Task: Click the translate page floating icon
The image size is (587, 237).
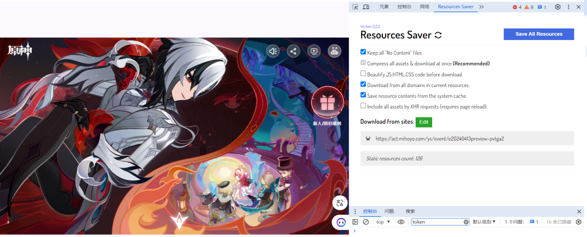Action: [x=340, y=203]
